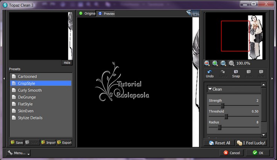Click the greyed-out Delete preset button
This screenshot has width=277, height=160.
pyautogui.click(x=32, y=142)
